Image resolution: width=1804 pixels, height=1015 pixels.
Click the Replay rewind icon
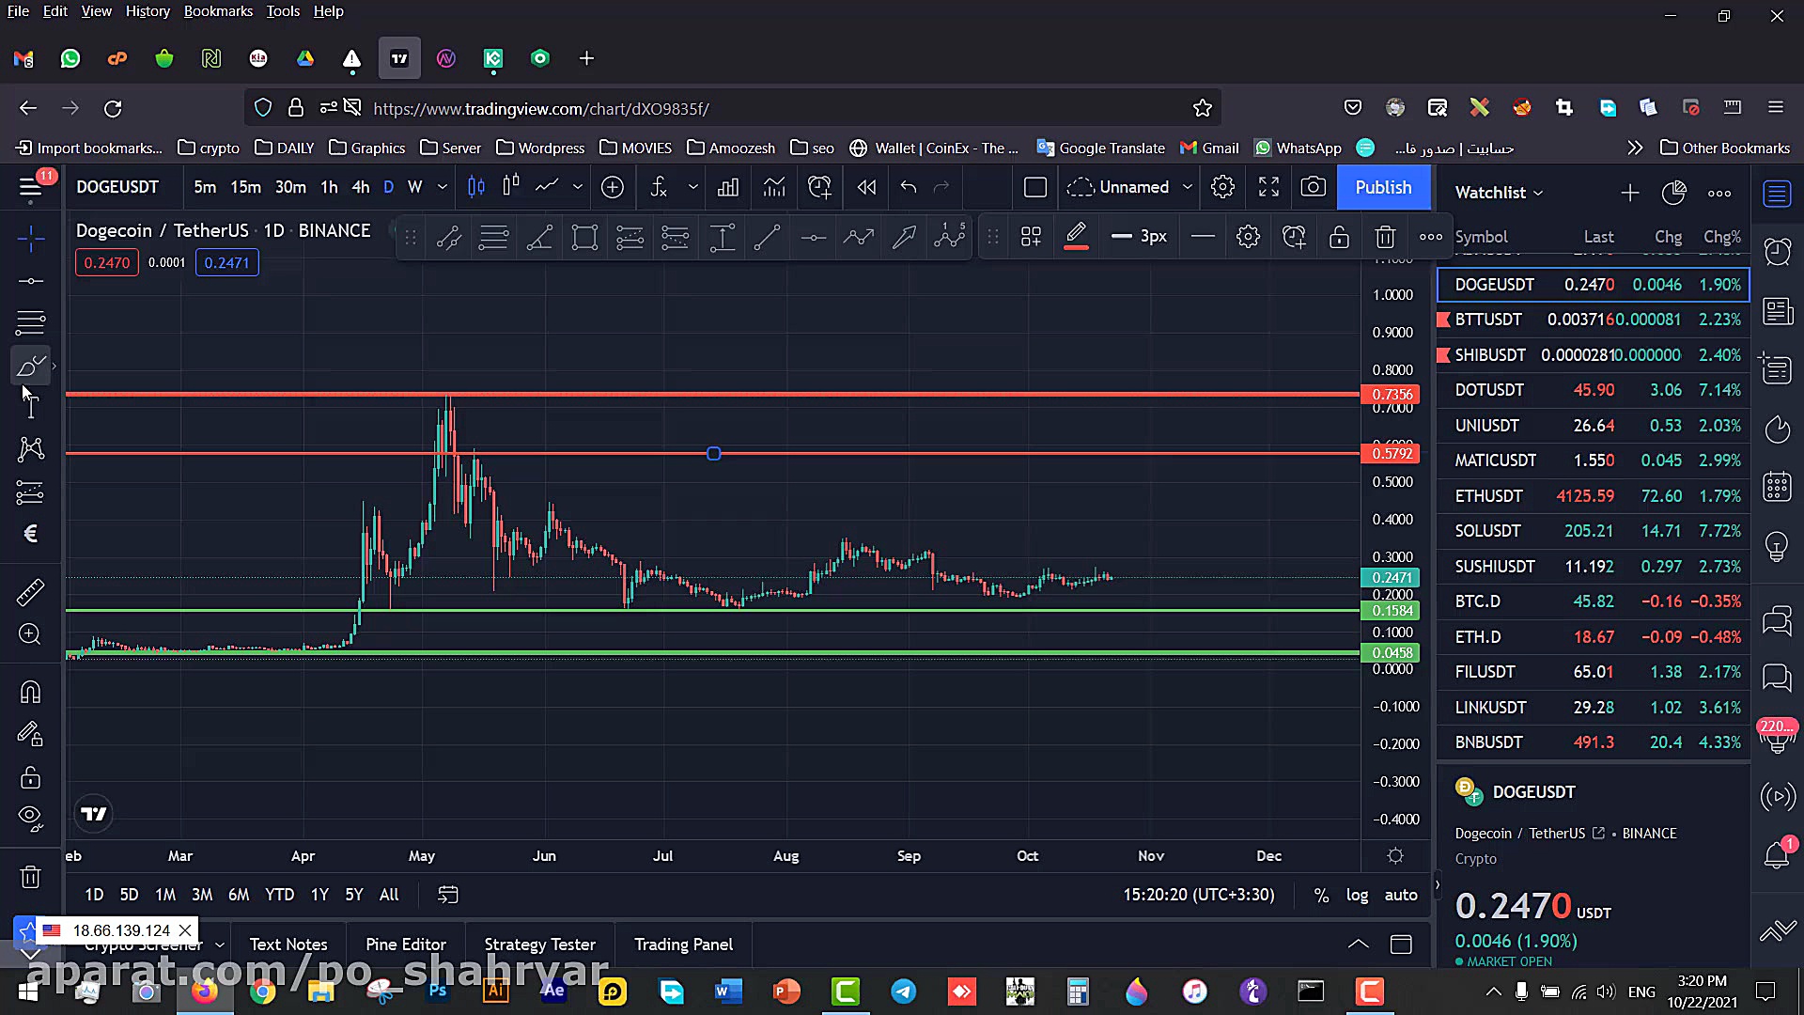866,187
